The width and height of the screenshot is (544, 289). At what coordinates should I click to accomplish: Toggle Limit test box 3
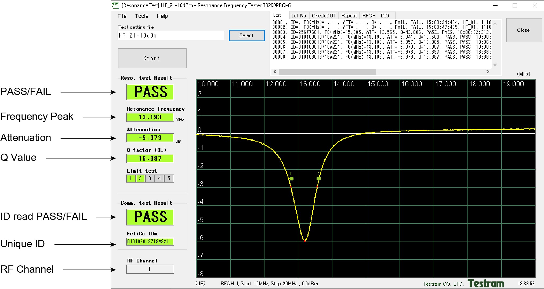coord(150,179)
